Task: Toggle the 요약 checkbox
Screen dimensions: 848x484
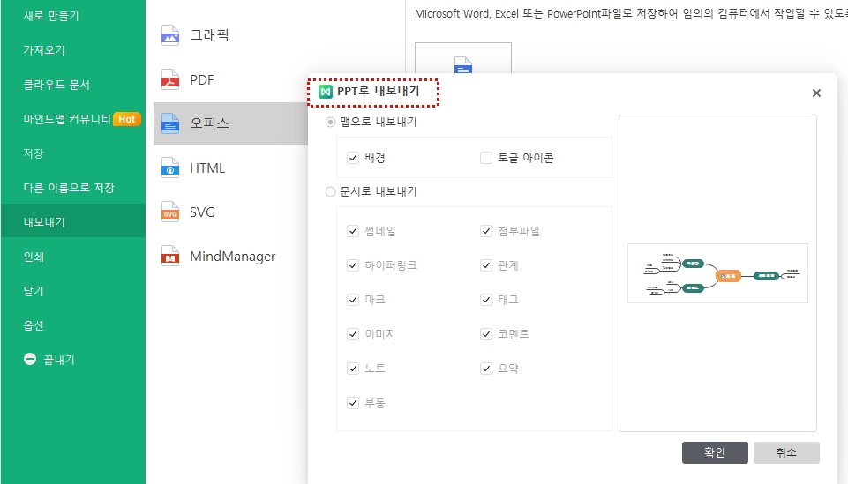Action: tap(486, 369)
